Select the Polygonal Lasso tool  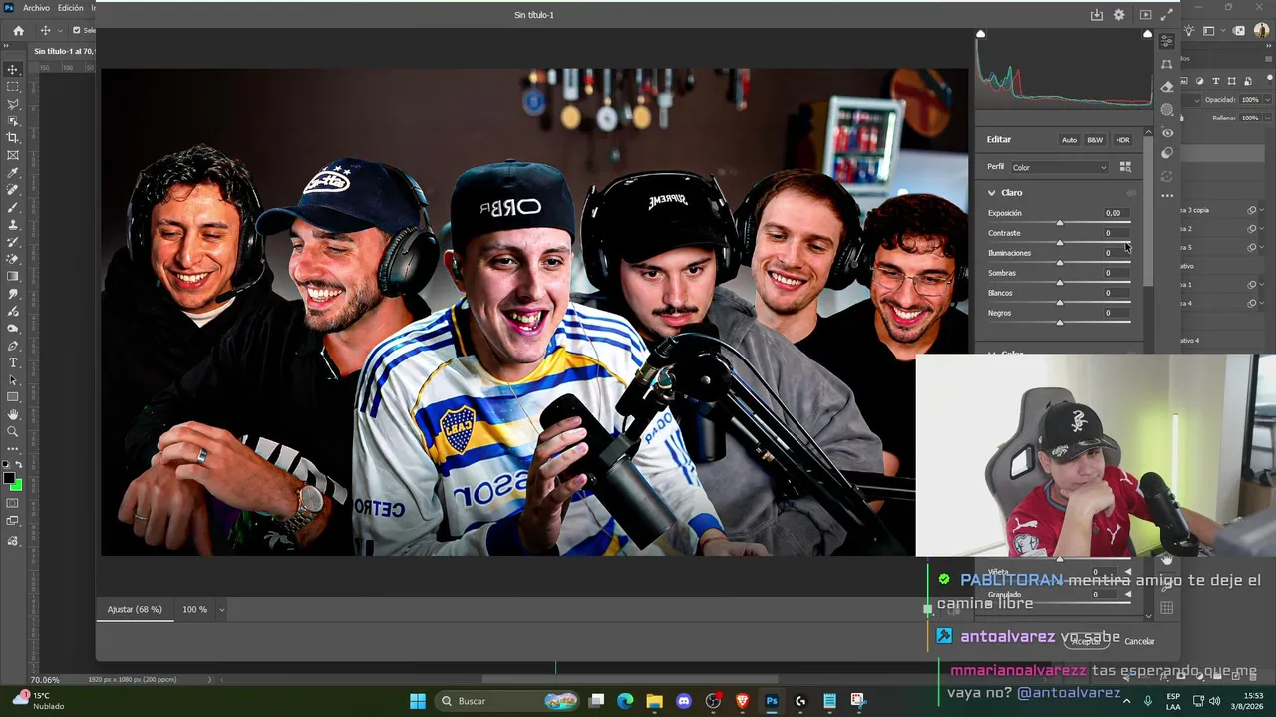point(13,104)
